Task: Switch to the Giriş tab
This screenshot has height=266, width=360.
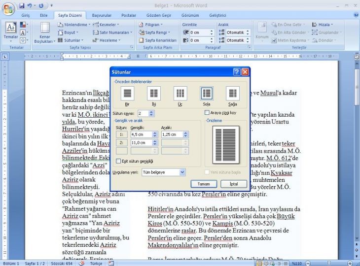Action: pos(26,15)
